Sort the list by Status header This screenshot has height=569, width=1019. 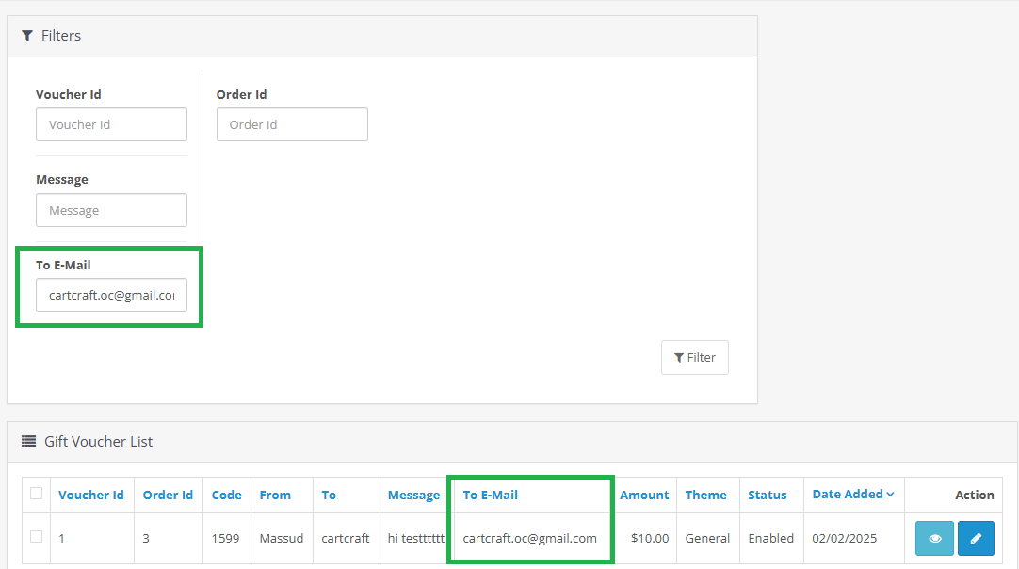[767, 496]
